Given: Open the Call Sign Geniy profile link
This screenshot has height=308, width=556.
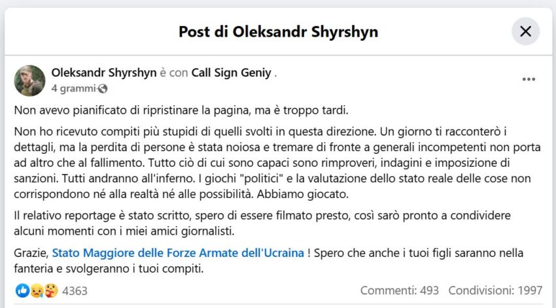Looking at the screenshot, I should click(x=231, y=73).
